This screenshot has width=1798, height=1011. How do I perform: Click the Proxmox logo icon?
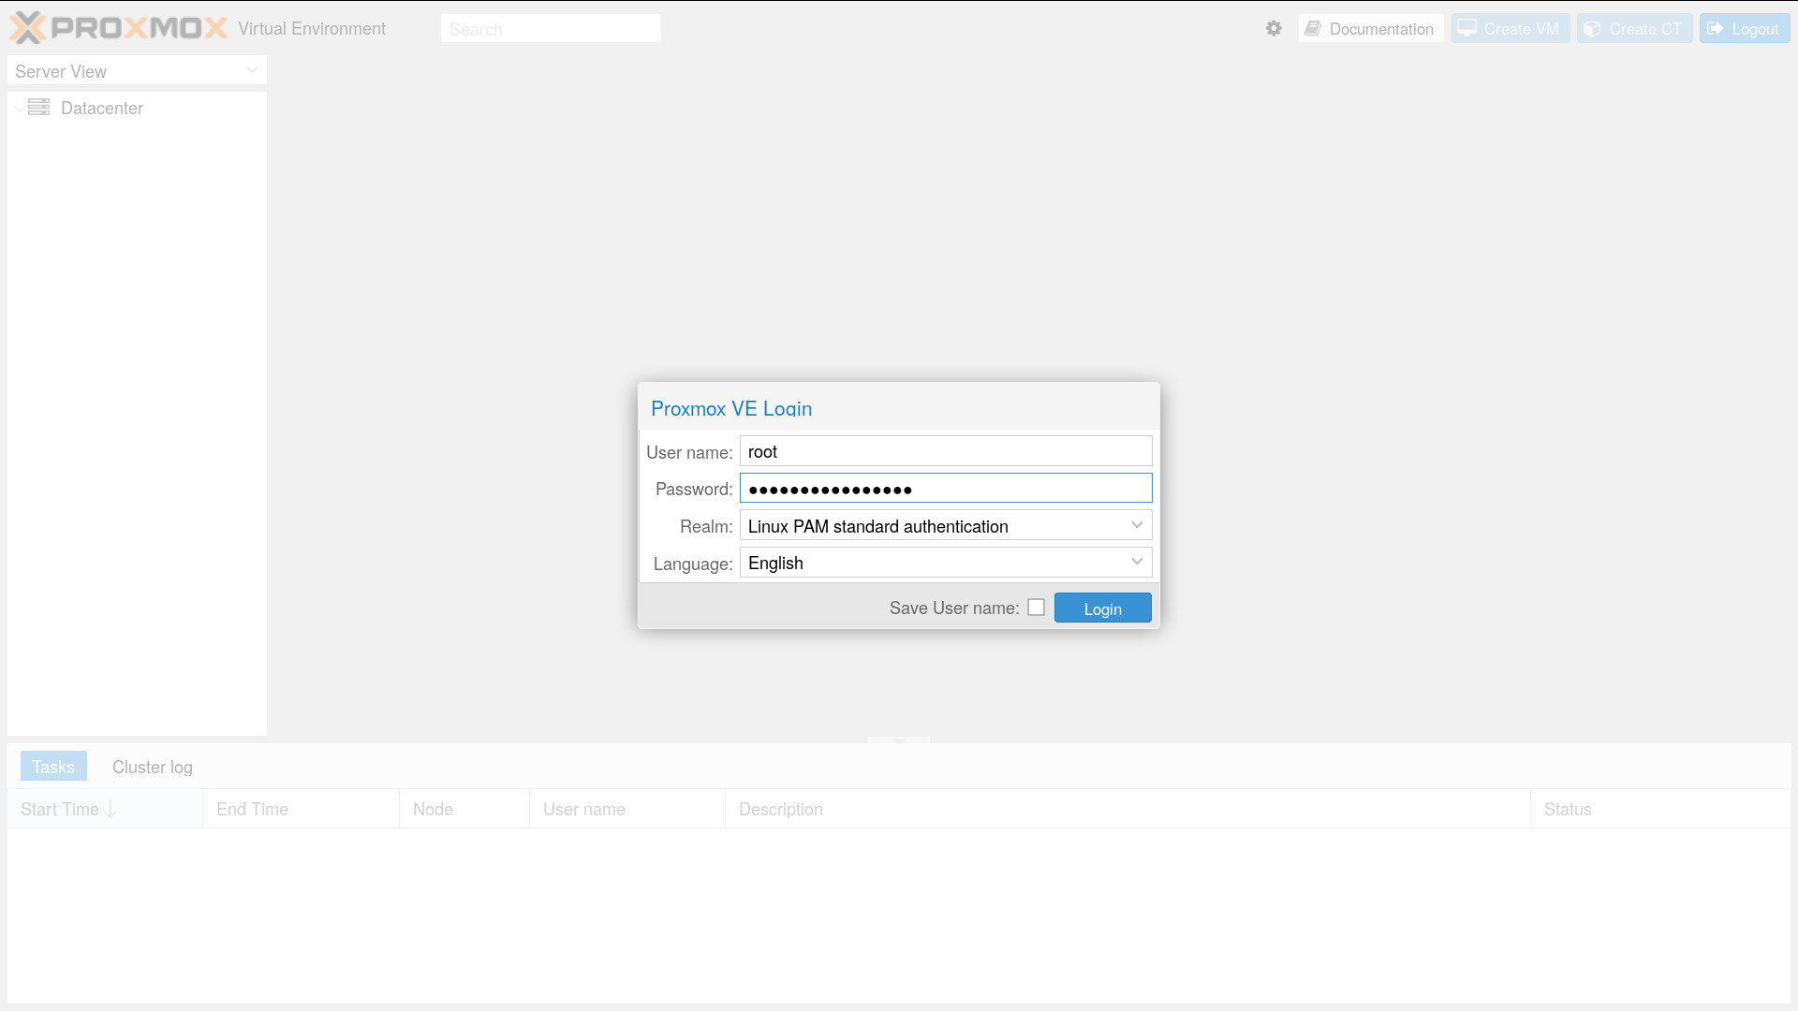pos(28,28)
